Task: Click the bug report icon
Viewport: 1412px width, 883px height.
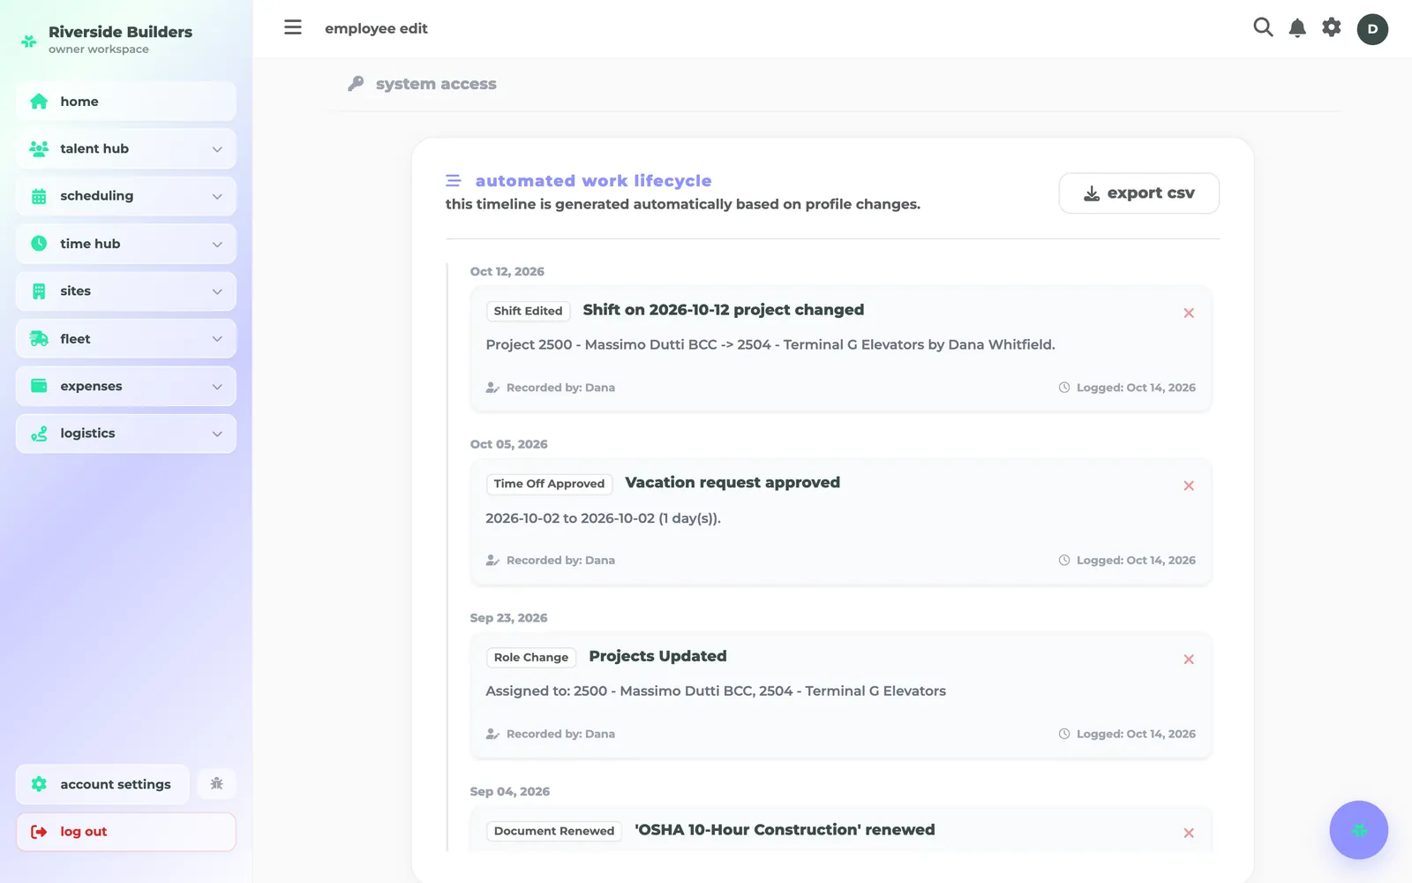Action: [x=216, y=783]
